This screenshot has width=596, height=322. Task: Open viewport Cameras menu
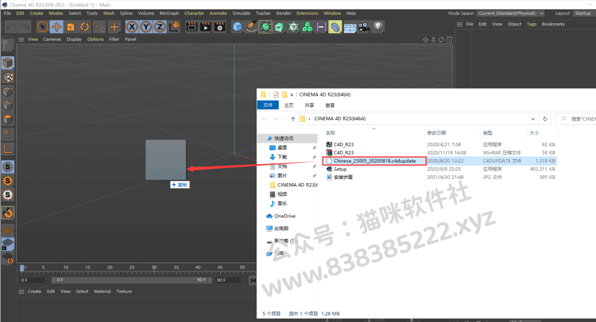(x=52, y=39)
